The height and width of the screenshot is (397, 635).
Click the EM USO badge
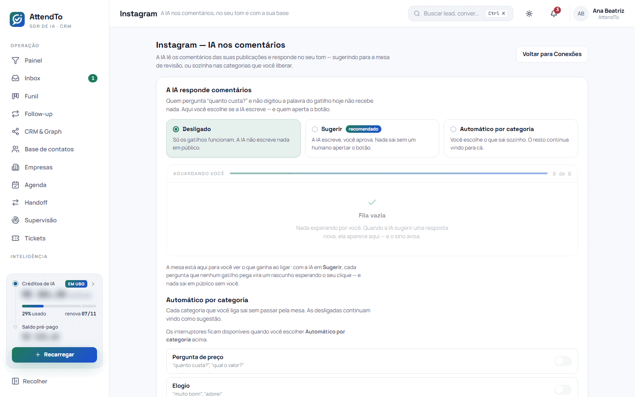tap(76, 284)
